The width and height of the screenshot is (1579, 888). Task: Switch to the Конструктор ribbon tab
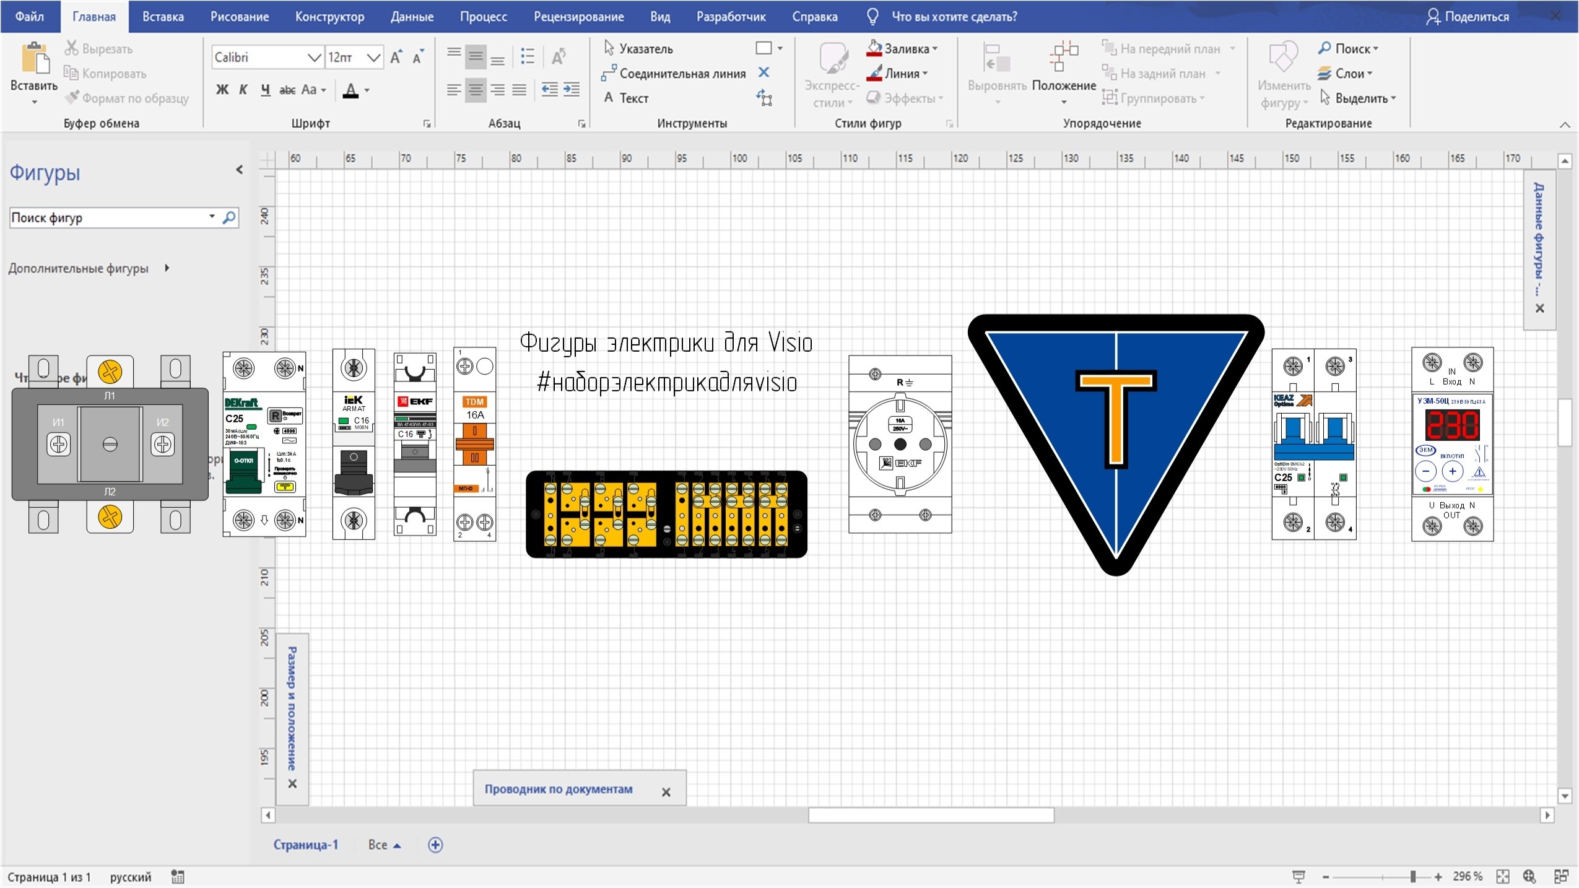(329, 17)
